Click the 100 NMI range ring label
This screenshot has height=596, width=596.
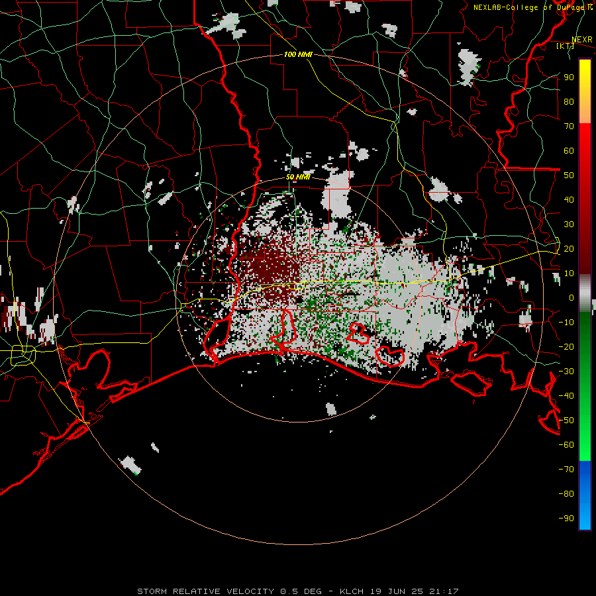pyautogui.click(x=298, y=54)
